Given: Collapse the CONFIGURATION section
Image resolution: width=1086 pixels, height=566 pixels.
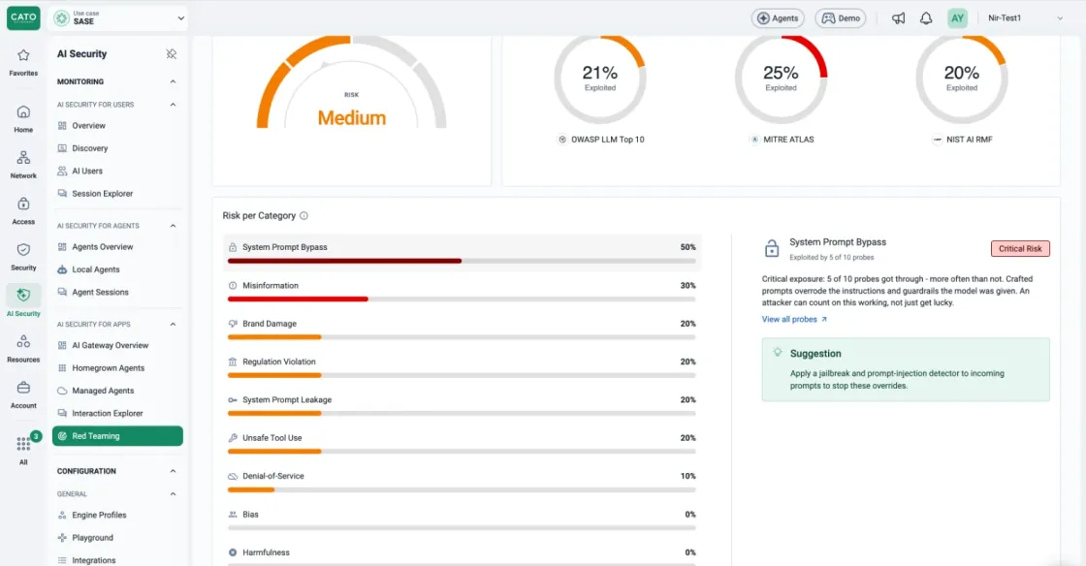Looking at the screenshot, I should [x=173, y=471].
